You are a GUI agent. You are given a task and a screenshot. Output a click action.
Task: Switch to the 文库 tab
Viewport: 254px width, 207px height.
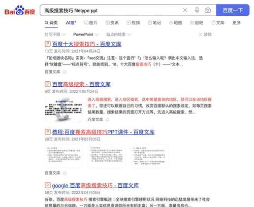218,23
